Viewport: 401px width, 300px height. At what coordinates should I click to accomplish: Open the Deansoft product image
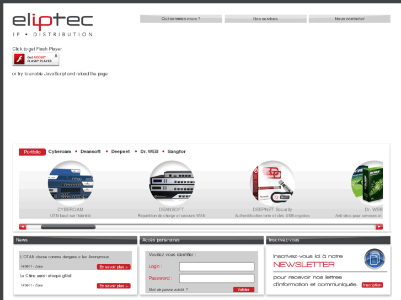click(x=172, y=183)
